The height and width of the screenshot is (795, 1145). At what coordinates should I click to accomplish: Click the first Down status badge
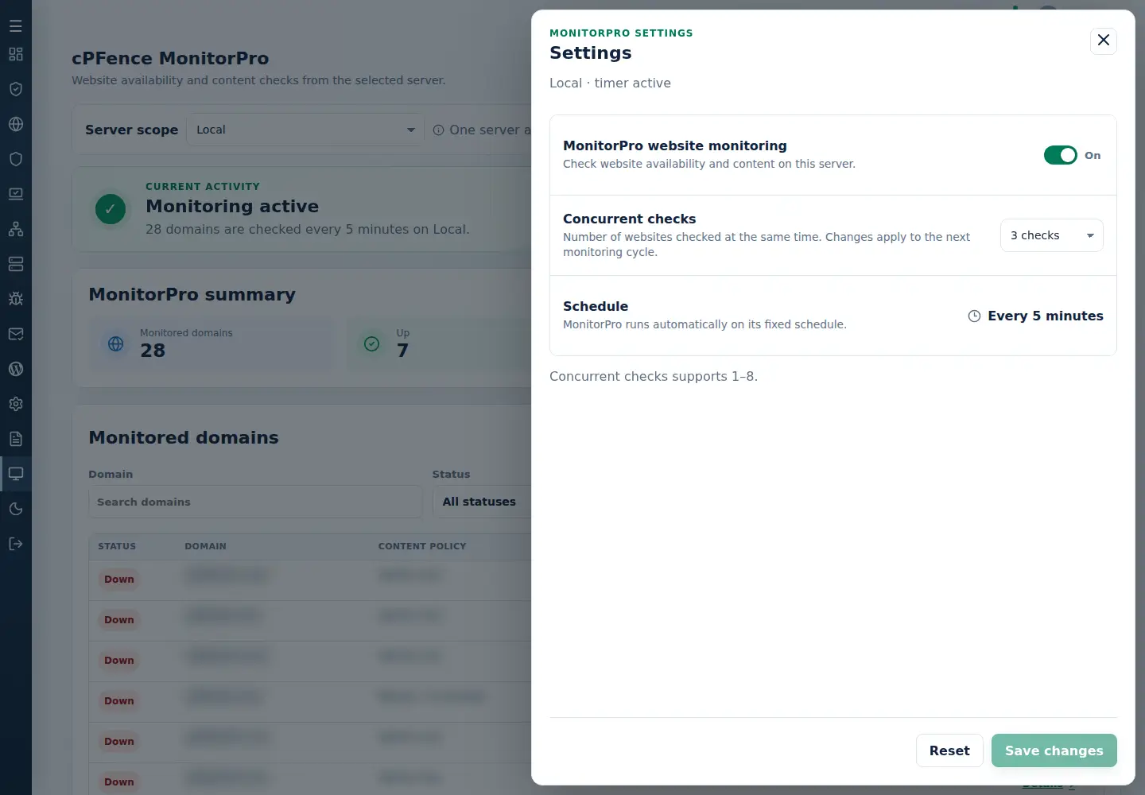(x=119, y=580)
